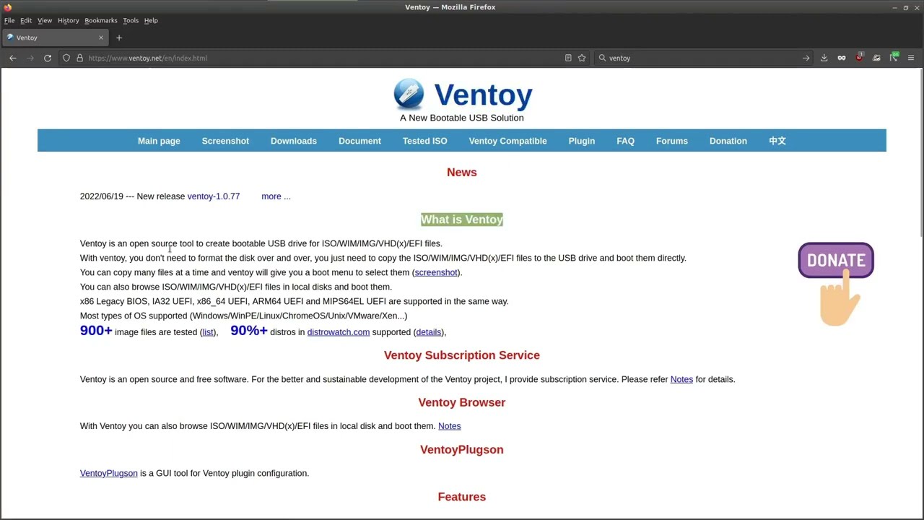Image resolution: width=924 pixels, height=520 pixels.
Task: Open the Document navigation link
Action: click(359, 141)
